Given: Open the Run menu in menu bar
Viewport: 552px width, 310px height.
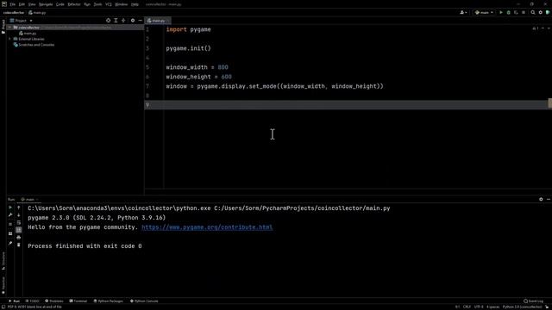Looking at the screenshot, I should coord(87,4).
